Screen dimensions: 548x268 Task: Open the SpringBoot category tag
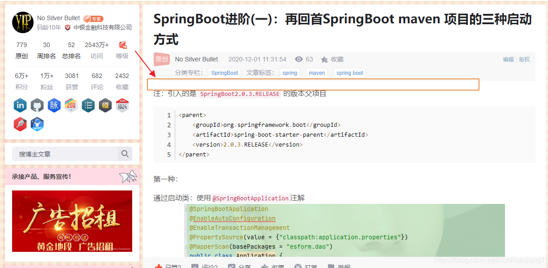pyautogui.click(x=224, y=73)
